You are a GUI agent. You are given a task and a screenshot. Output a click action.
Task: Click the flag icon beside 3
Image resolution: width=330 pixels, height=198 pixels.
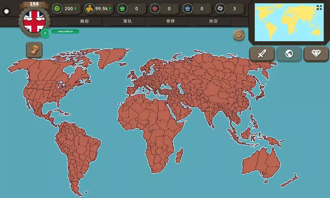pos(220,9)
